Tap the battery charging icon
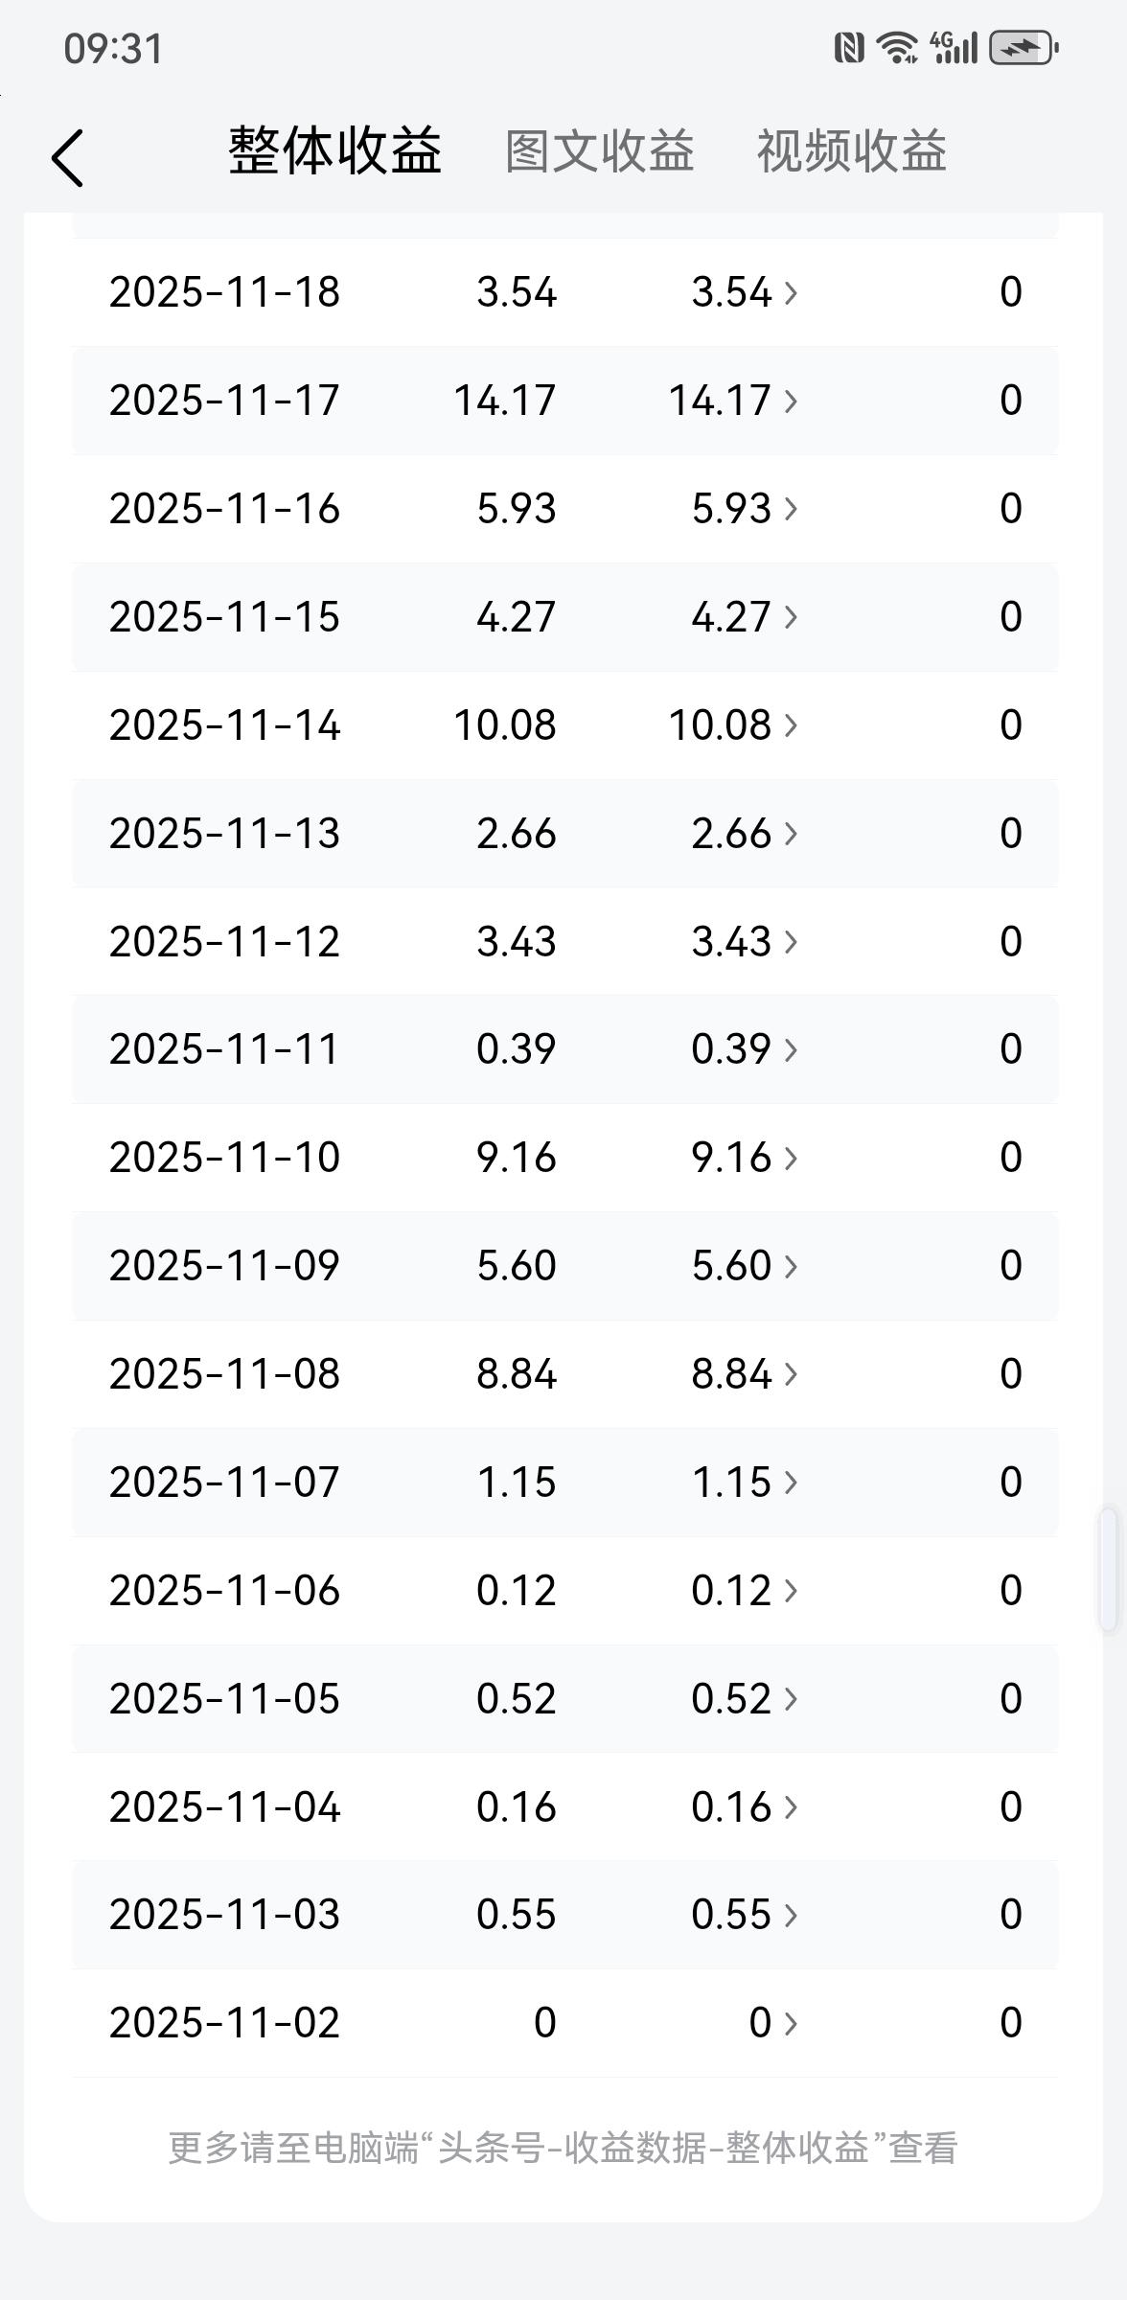Image resolution: width=1127 pixels, height=2300 pixels. [1023, 47]
